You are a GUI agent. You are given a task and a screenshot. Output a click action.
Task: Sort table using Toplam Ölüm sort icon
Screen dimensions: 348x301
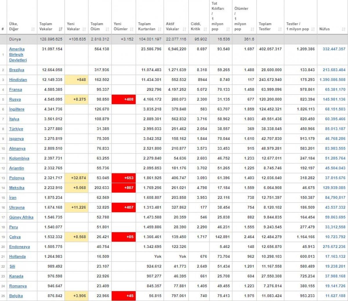[x=107, y=29]
